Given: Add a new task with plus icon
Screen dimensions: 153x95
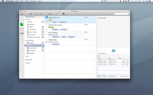Looking at the screenshot, I should coord(31,14).
